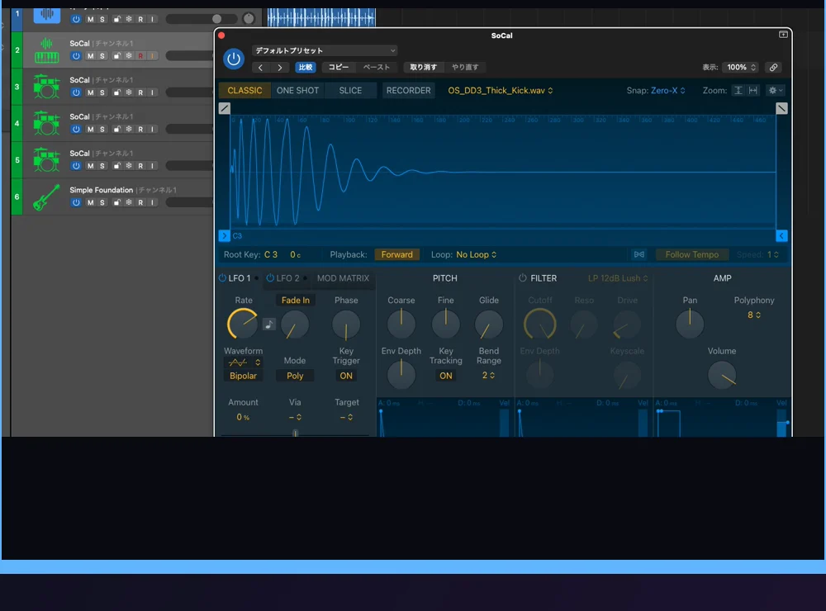Click the lock icon on track 1

click(116, 19)
